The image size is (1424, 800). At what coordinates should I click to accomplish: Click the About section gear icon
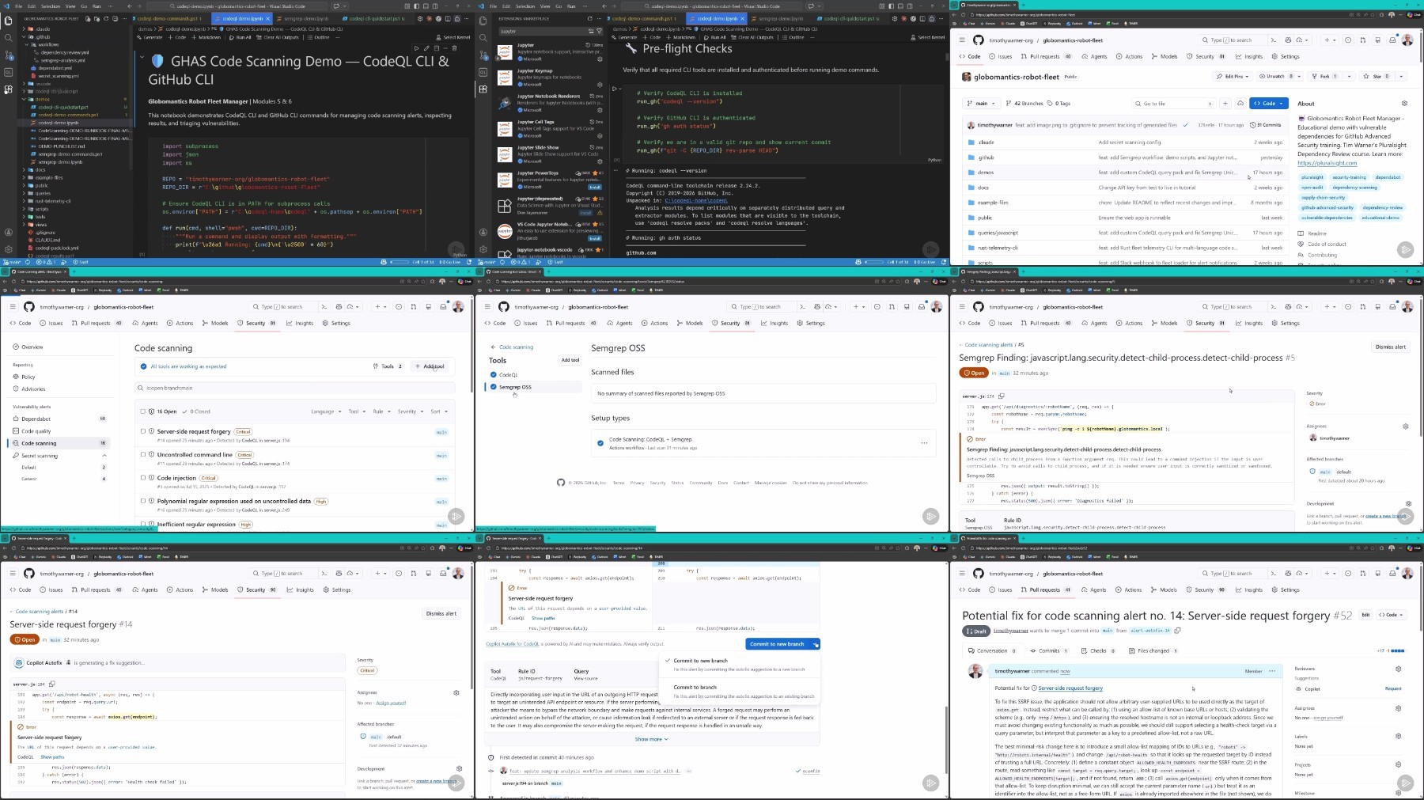pos(1404,104)
